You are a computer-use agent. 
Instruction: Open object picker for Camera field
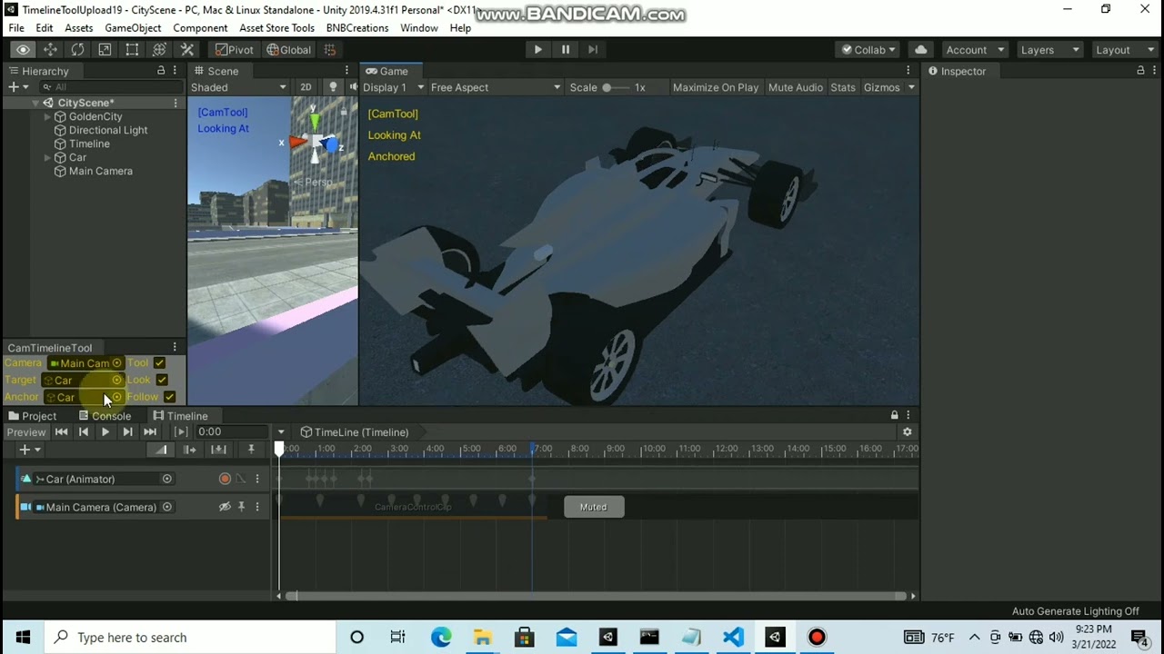click(x=116, y=363)
